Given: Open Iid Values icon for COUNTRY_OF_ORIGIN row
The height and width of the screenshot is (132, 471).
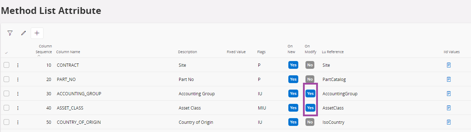Looking at the screenshot, I should point(449,122).
